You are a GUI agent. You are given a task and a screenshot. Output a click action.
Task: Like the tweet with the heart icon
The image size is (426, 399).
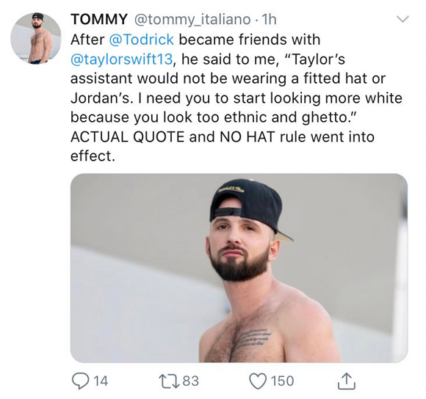point(258,381)
